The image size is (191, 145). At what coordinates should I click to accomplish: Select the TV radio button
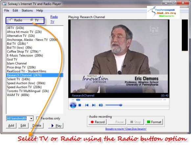point(32,20)
